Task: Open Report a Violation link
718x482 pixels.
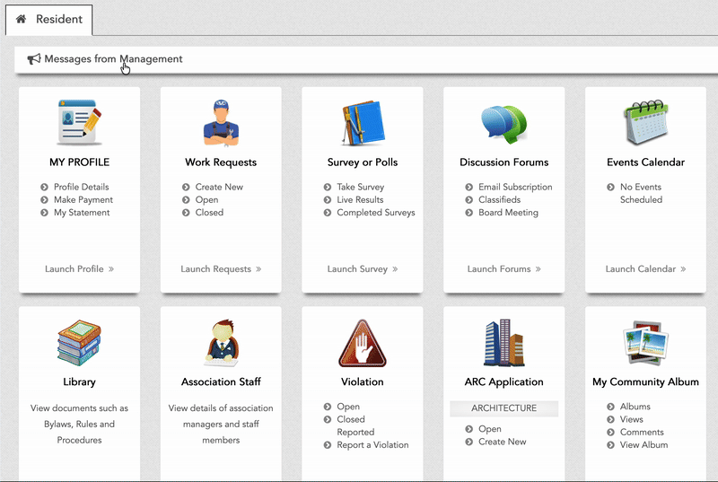Action: click(373, 445)
